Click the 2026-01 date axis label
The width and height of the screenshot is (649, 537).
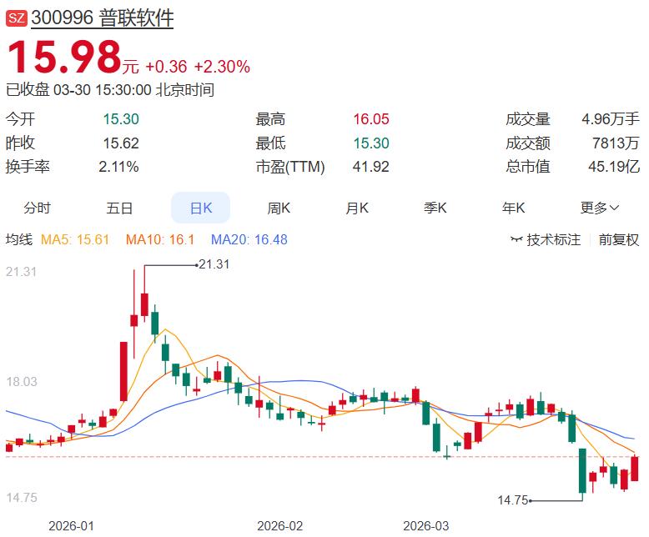coord(71,526)
